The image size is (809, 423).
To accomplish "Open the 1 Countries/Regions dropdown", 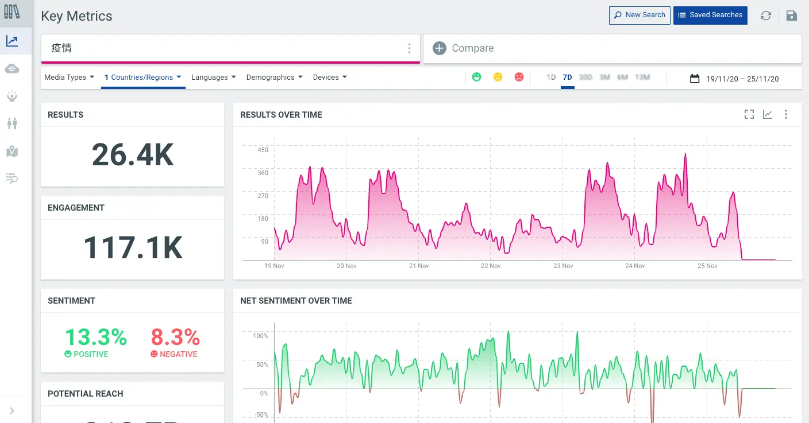I will [x=143, y=77].
